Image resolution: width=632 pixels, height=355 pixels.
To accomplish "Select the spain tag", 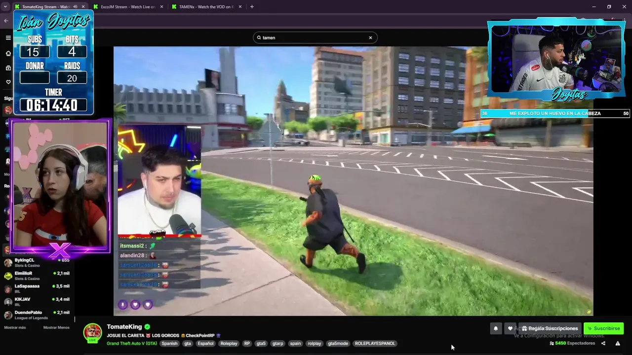I will coord(295,343).
